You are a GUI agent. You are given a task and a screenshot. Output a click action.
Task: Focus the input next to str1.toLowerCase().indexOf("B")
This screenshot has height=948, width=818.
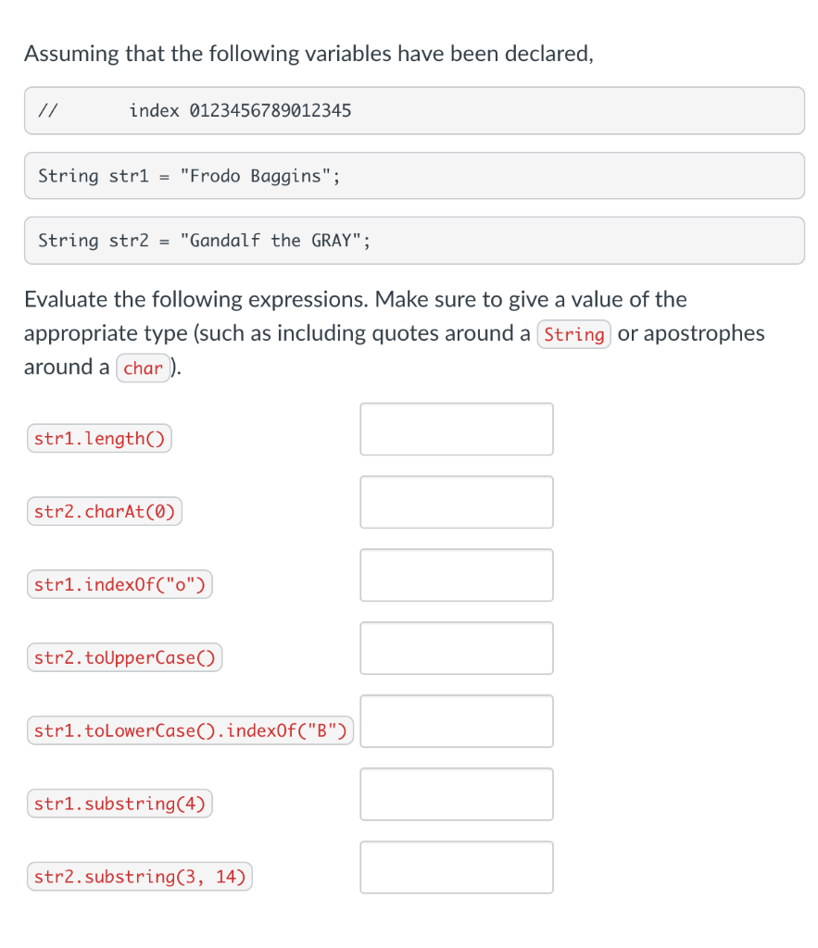coord(456,721)
